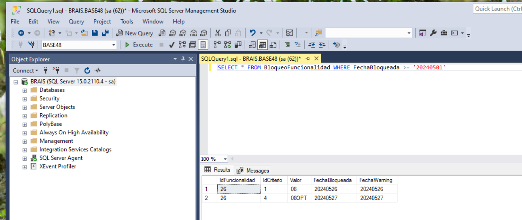Click Specify Values for Template Parameters icon
The width and height of the screenshot is (522, 220).
[x=336, y=45]
